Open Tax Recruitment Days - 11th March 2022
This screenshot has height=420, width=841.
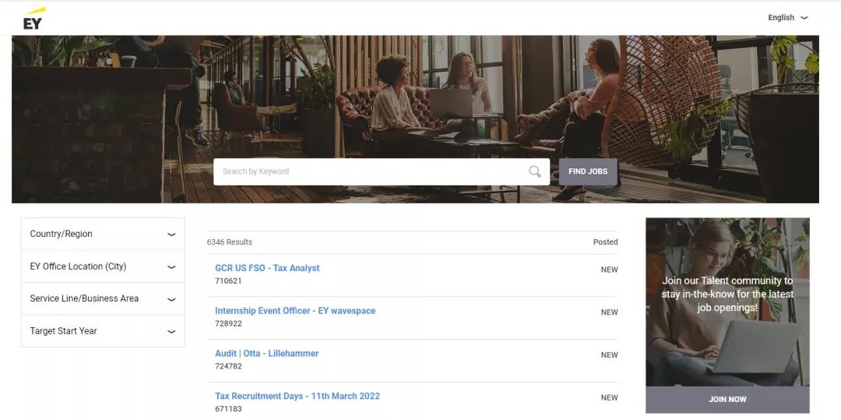click(x=297, y=397)
